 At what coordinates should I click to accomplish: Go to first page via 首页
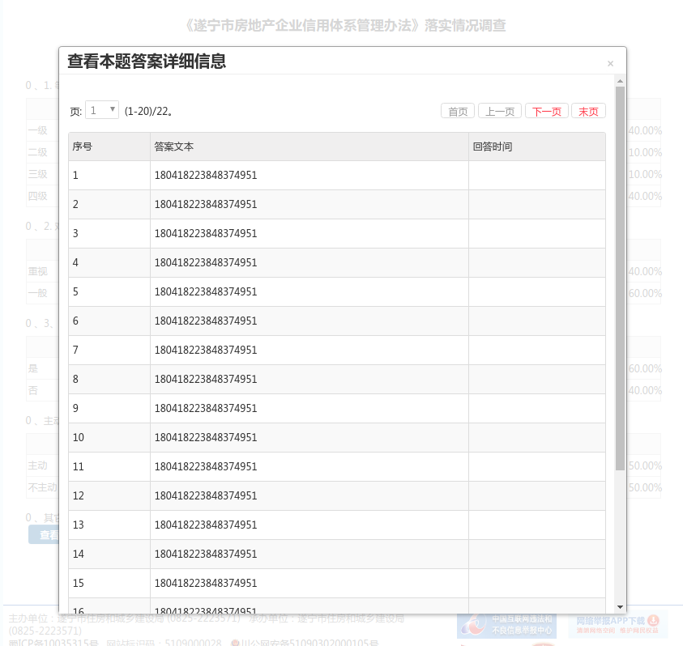(x=458, y=111)
